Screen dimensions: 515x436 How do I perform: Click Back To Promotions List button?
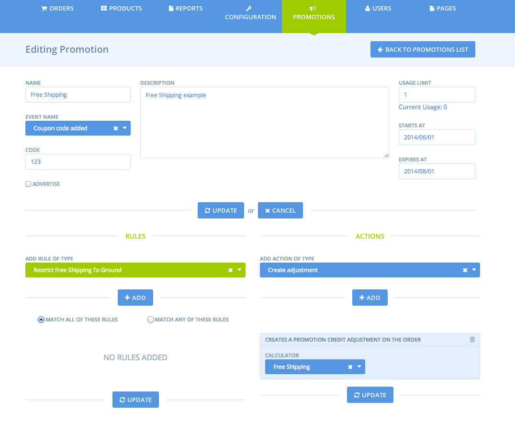(x=423, y=49)
